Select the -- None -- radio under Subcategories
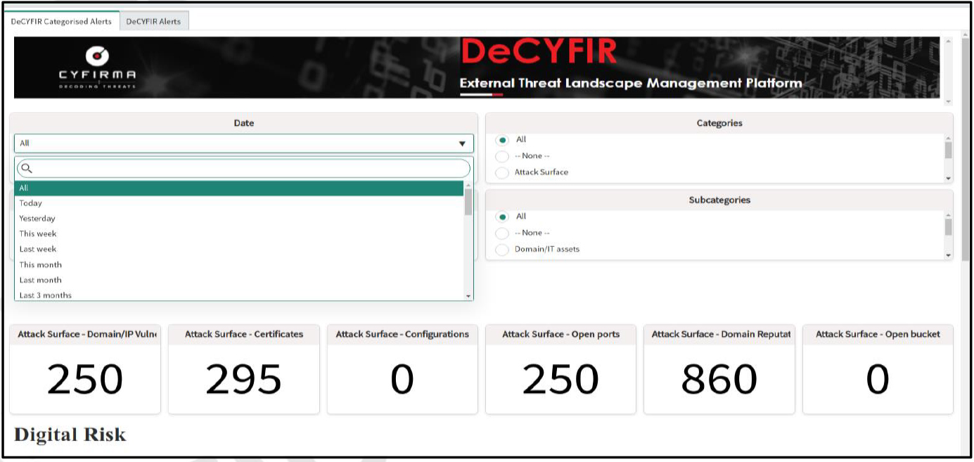The width and height of the screenshot is (974, 462). pyautogui.click(x=502, y=233)
